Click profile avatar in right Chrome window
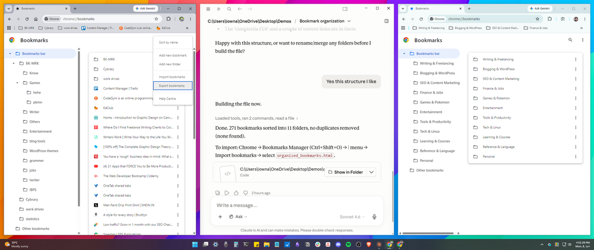The height and width of the screenshot is (250, 594). (x=576, y=19)
